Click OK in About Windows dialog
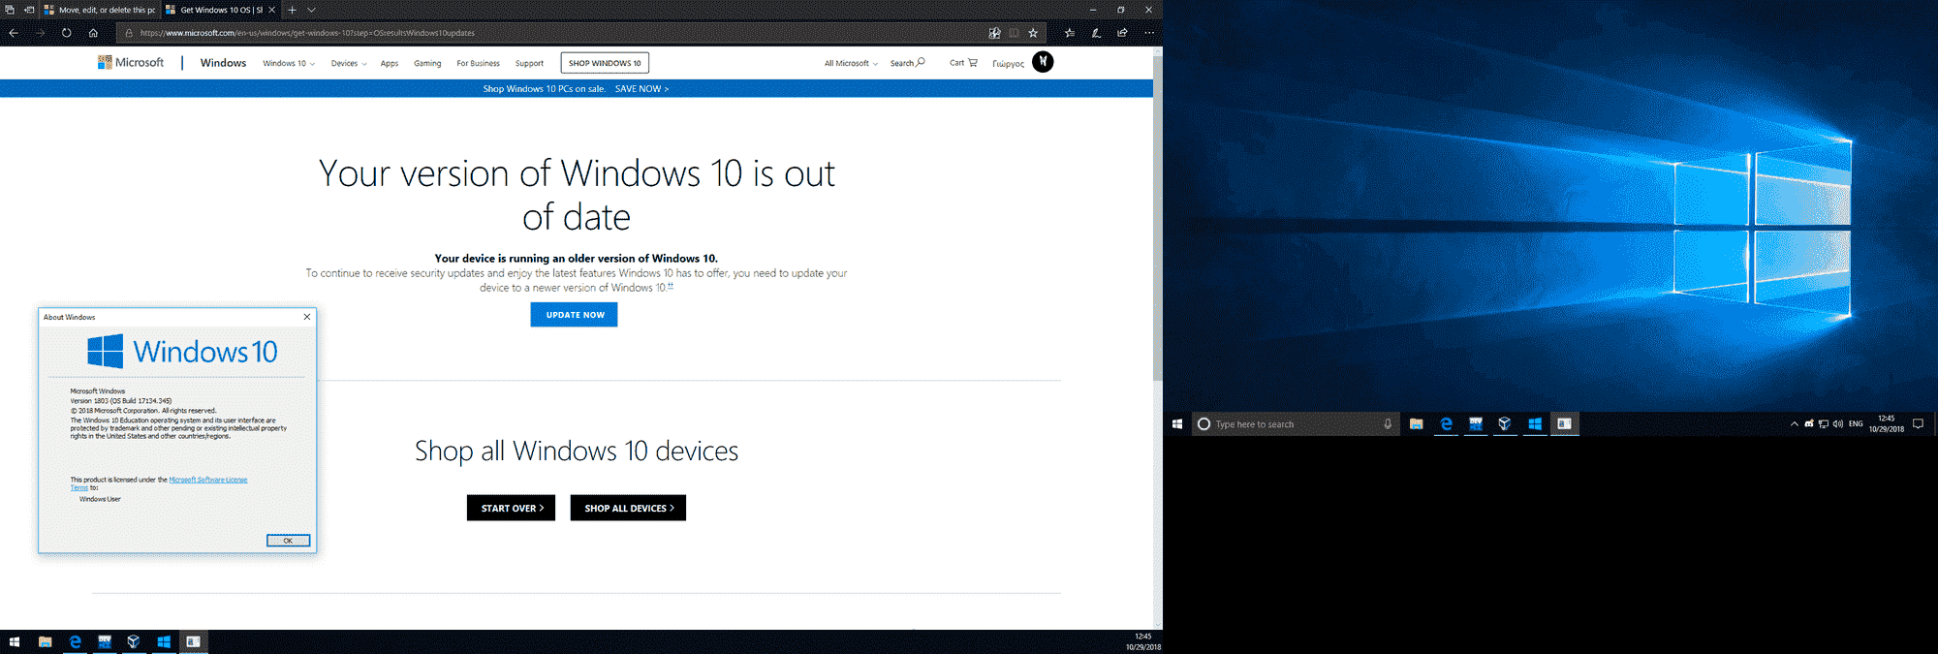This screenshot has width=1938, height=654. coord(289,541)
